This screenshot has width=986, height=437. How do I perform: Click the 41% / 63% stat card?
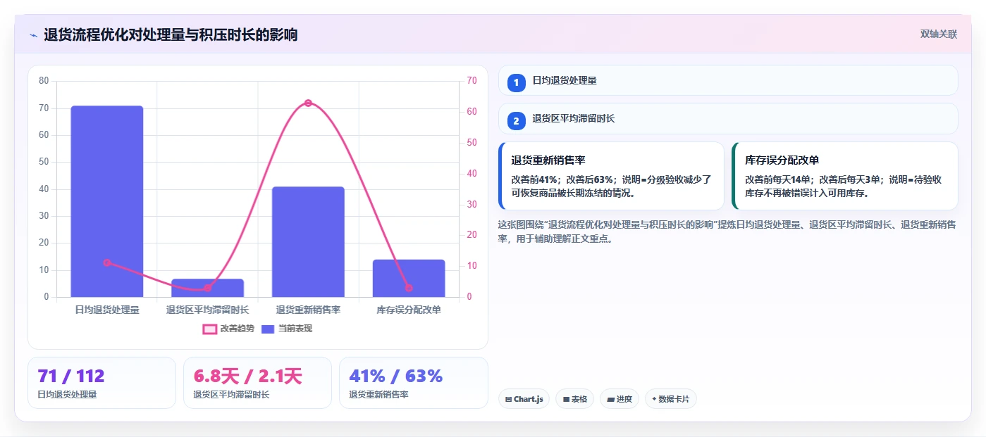click(414, 383)
